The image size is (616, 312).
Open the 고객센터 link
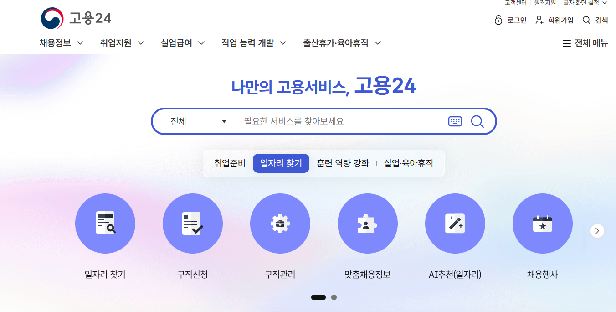(x=515, y=3)
